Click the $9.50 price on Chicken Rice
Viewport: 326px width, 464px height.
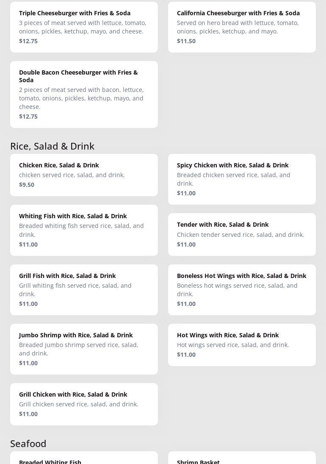[27, 185]
